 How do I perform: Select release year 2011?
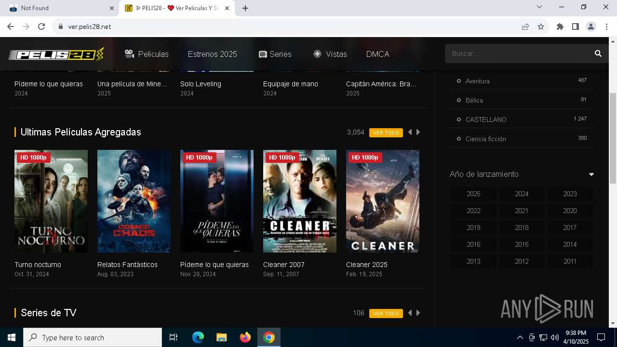coord(570,261)
